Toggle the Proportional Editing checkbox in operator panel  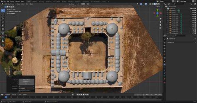[19, 91]
